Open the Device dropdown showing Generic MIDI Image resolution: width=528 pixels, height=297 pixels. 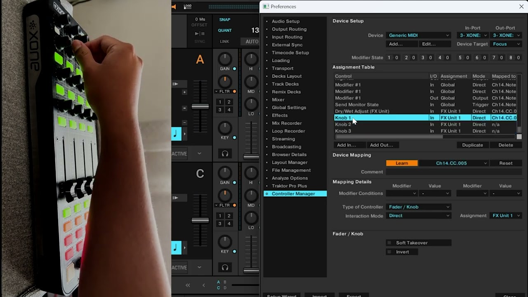419,35
